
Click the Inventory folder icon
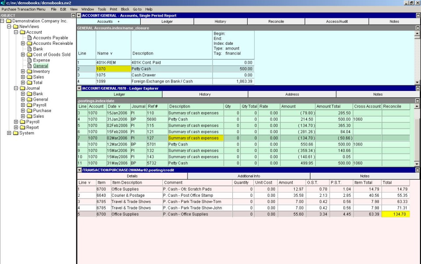click(x=29, y=72)
